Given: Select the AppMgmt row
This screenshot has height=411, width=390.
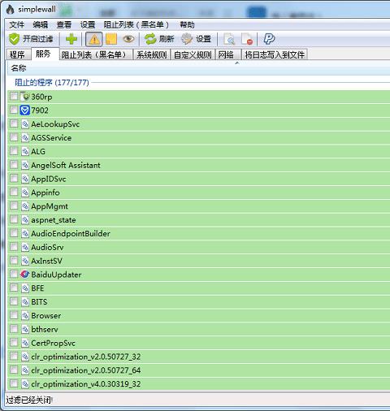Looking at the screenshot, I should tap(199, 206).
